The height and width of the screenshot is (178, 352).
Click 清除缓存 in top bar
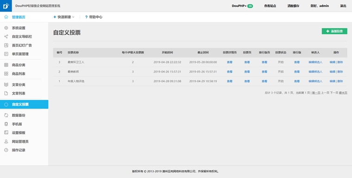tap(293, 6)
